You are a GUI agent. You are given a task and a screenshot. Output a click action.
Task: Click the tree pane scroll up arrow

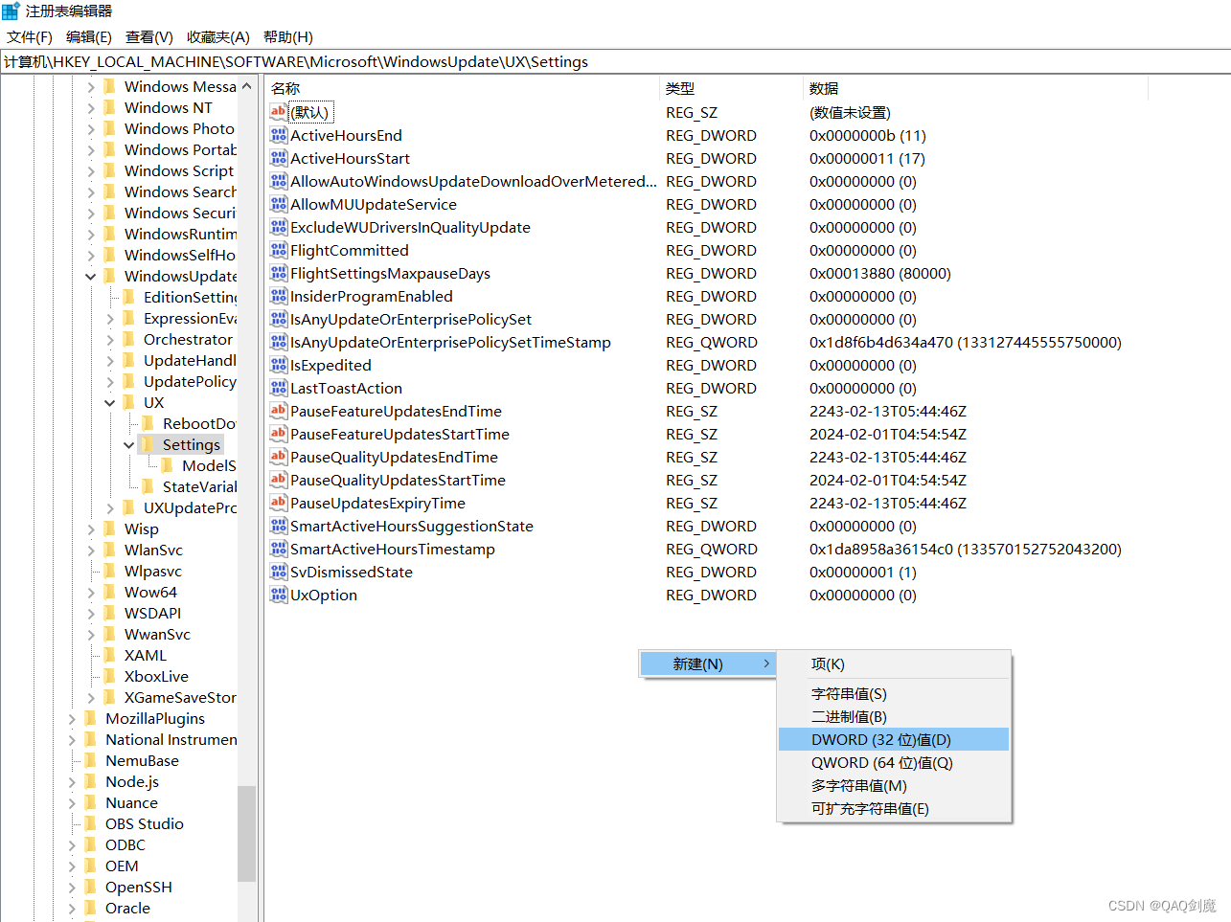coord(246,86)
